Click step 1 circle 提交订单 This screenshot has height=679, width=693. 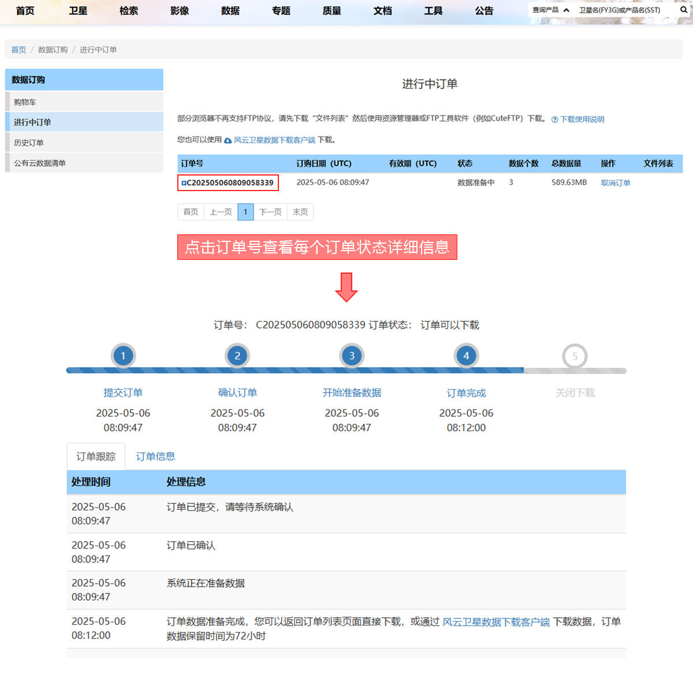click(123, 356)
